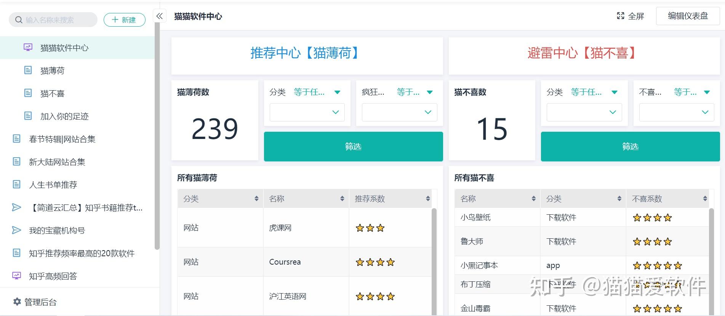Sort the 不喜系数 column using its sort arrows
Screen dimensions: 725x316
click(x=705, y=199)
